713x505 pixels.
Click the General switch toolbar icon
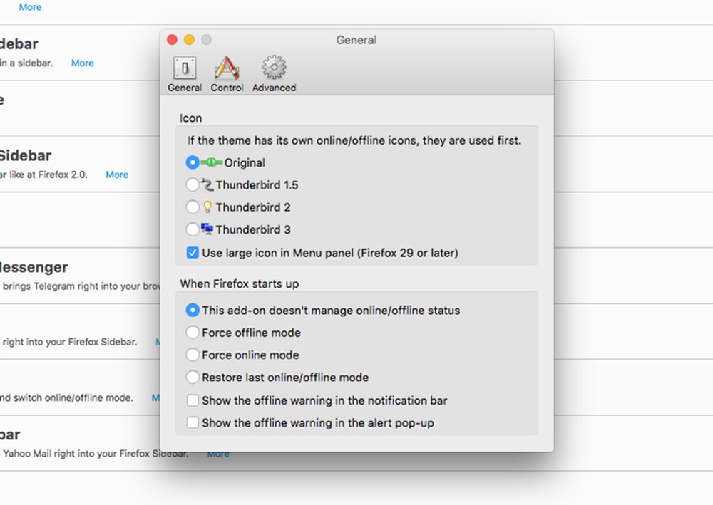pyautogui.click(x=184, y=68)
